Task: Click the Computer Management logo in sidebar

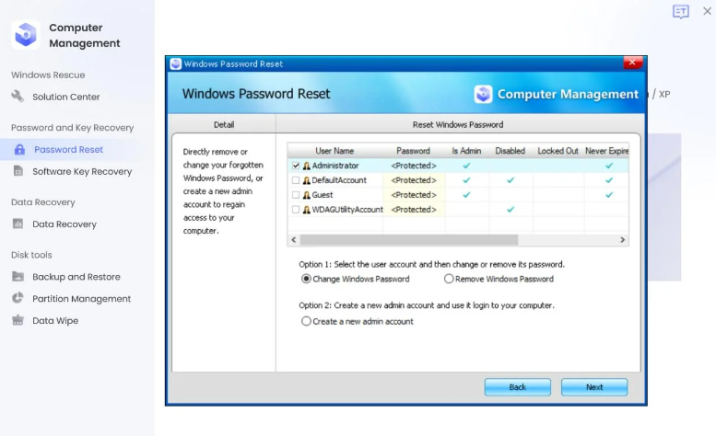Action: pos(26,35)
